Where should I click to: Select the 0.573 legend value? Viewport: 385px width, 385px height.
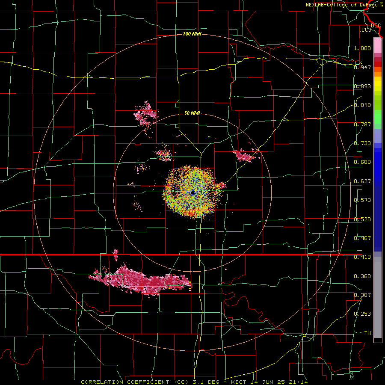click(x=362, y=200)
